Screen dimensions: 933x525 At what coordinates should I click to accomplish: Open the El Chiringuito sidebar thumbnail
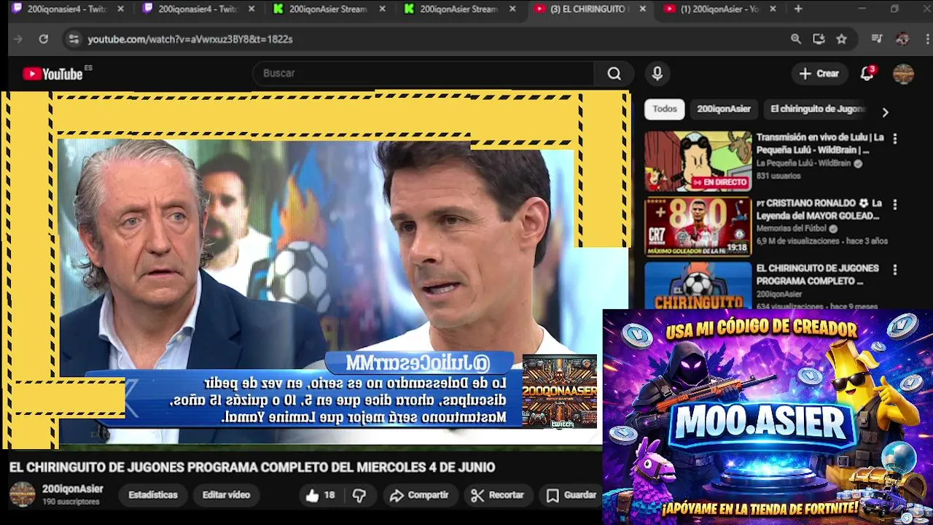click(698, 286)
